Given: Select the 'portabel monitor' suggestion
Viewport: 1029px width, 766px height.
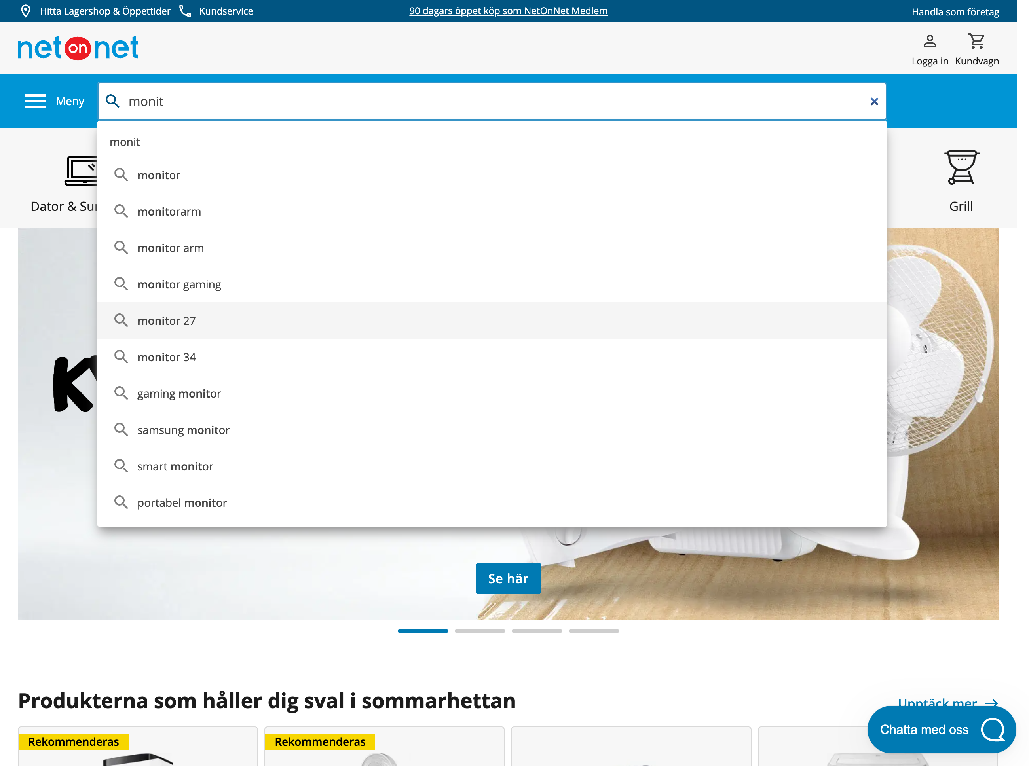Looking at the screenshot, I should point(182,502).
